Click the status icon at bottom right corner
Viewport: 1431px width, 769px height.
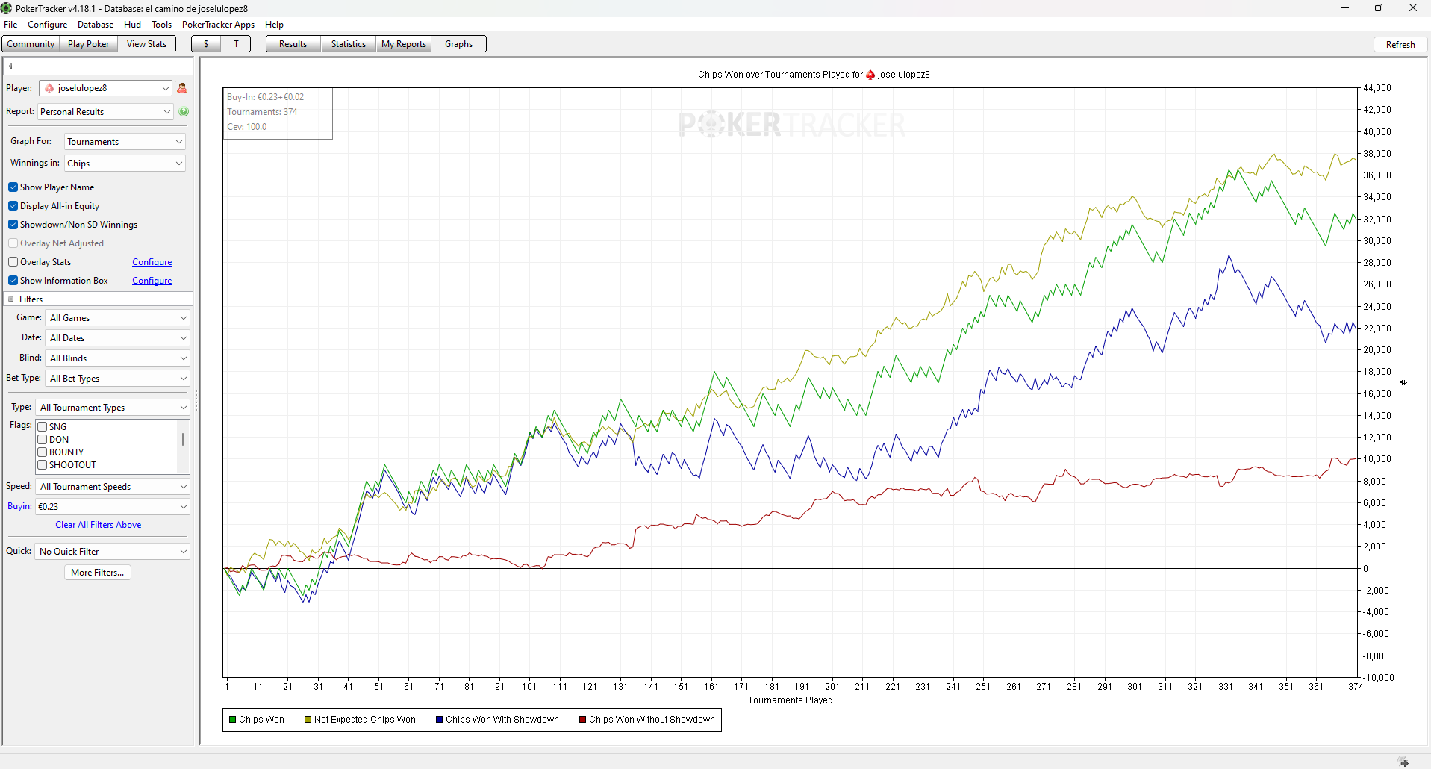1403,761
